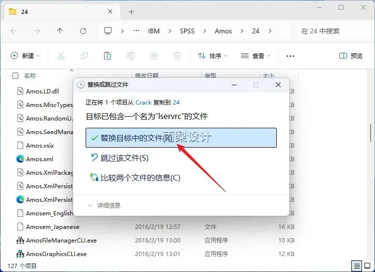
Task: Tick the select-all checkbox beside 名称
Action: (15, 76)
